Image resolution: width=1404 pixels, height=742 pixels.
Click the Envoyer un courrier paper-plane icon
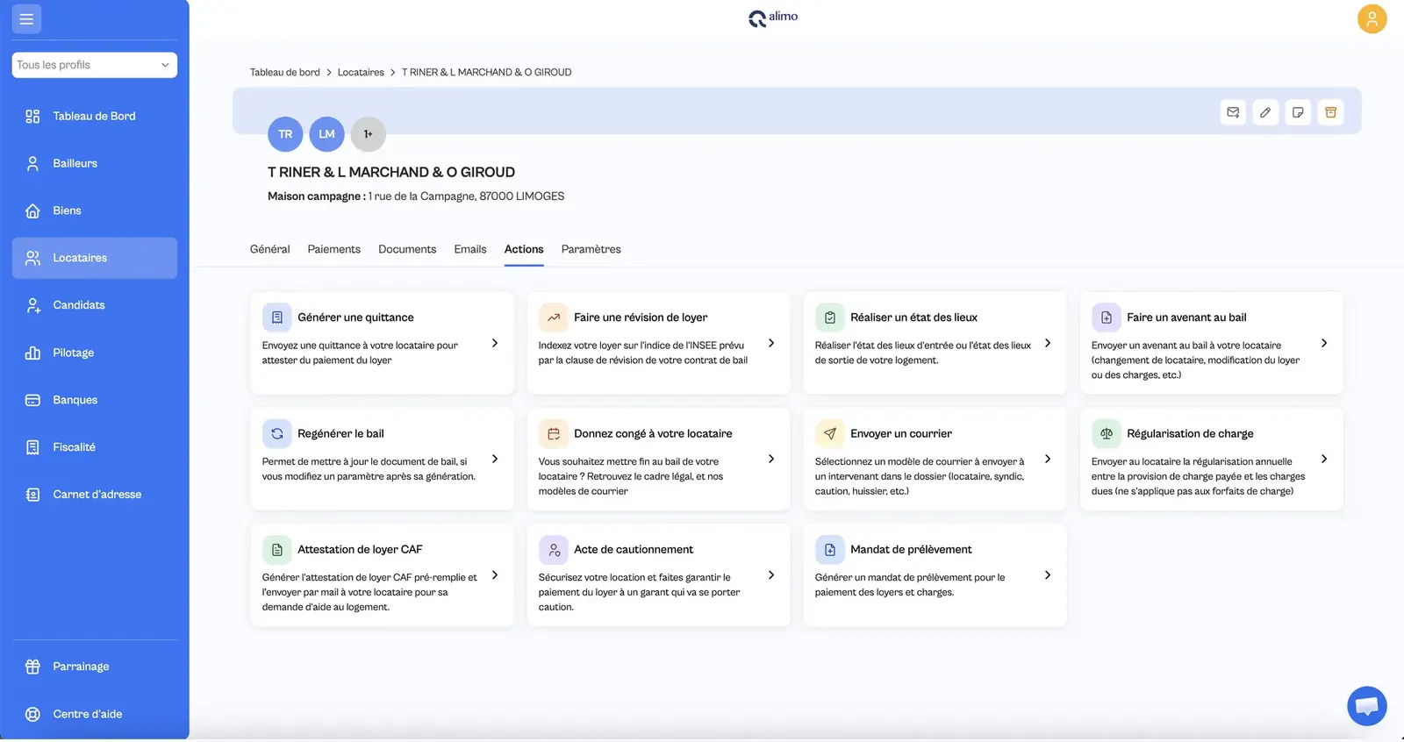pos(829,433)
